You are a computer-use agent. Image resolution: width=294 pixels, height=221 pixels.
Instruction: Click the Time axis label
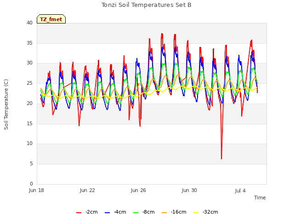[x=260, y=198]
